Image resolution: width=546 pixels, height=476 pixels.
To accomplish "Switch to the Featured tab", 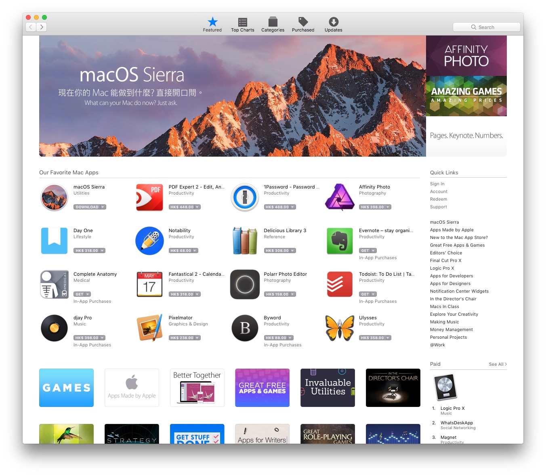I will pos(212,25).
